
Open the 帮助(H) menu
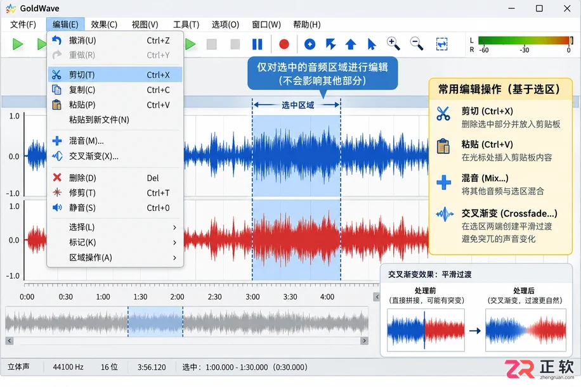[307, 25]
